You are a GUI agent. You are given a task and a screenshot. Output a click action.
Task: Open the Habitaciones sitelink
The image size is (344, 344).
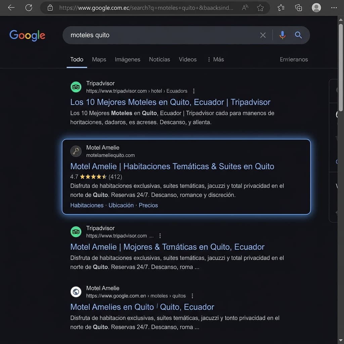point(87,205)
